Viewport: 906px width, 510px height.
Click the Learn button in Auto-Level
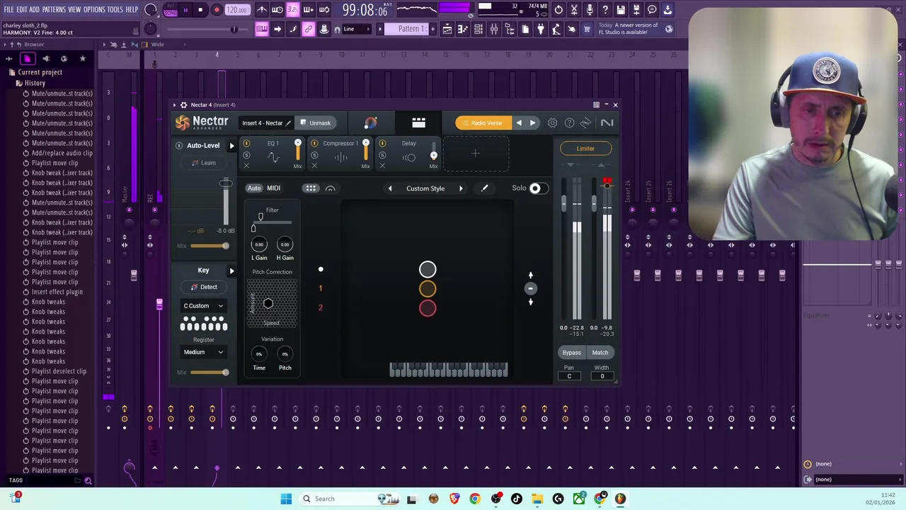click(x=204, y=163)
